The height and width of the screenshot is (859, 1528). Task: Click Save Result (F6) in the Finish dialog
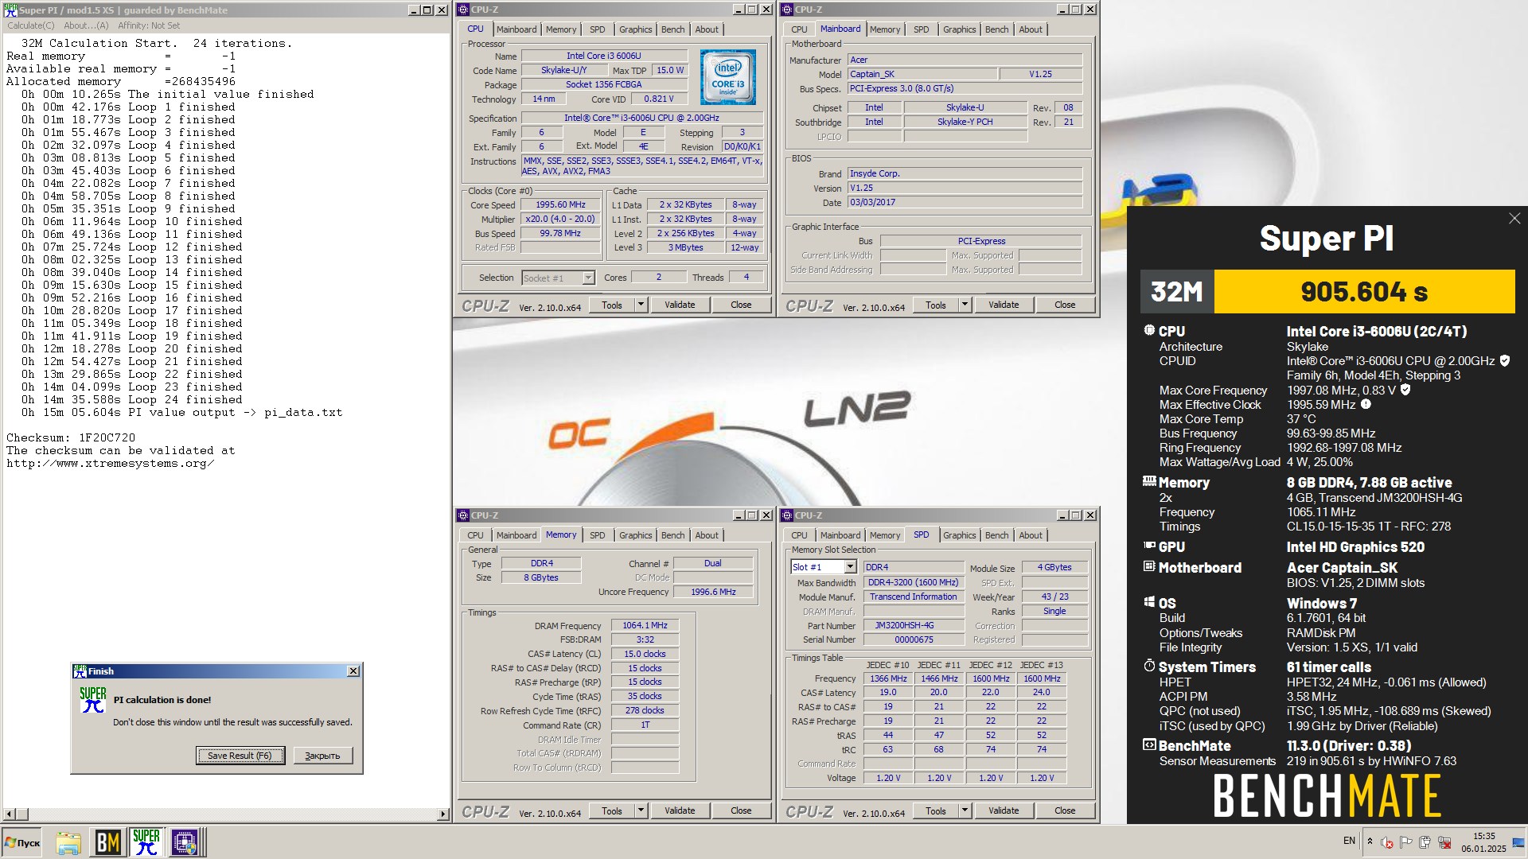(240, 756)
